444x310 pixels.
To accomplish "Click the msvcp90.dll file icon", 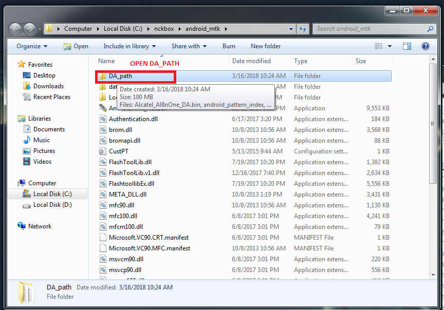I will coord(103,270).
